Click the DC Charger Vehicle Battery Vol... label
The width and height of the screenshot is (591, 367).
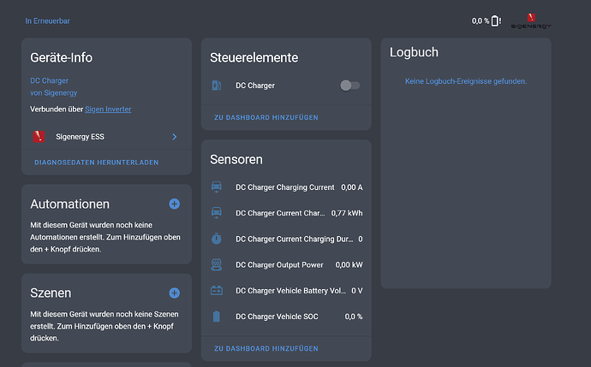(x=290, y=291)
